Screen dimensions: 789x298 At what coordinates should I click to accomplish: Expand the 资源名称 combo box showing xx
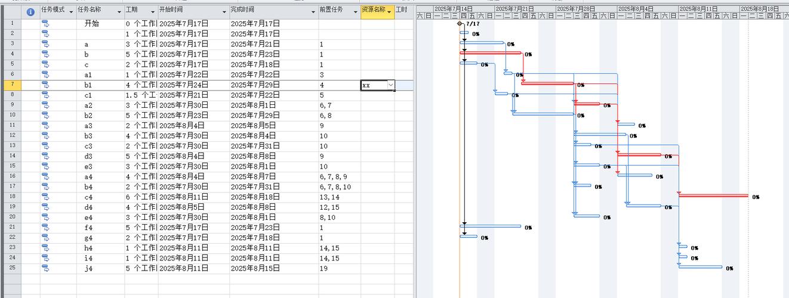pyautogui.click(x=392, y=85)
